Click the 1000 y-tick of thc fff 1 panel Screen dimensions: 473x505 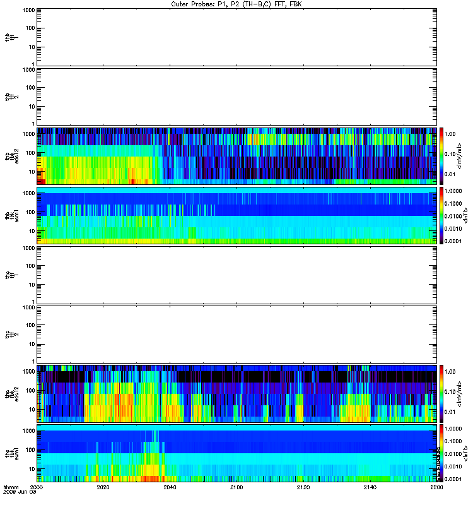pyautogui.click(x=28, y=248)
